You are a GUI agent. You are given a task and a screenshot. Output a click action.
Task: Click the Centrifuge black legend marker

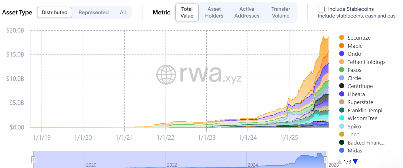342,86
